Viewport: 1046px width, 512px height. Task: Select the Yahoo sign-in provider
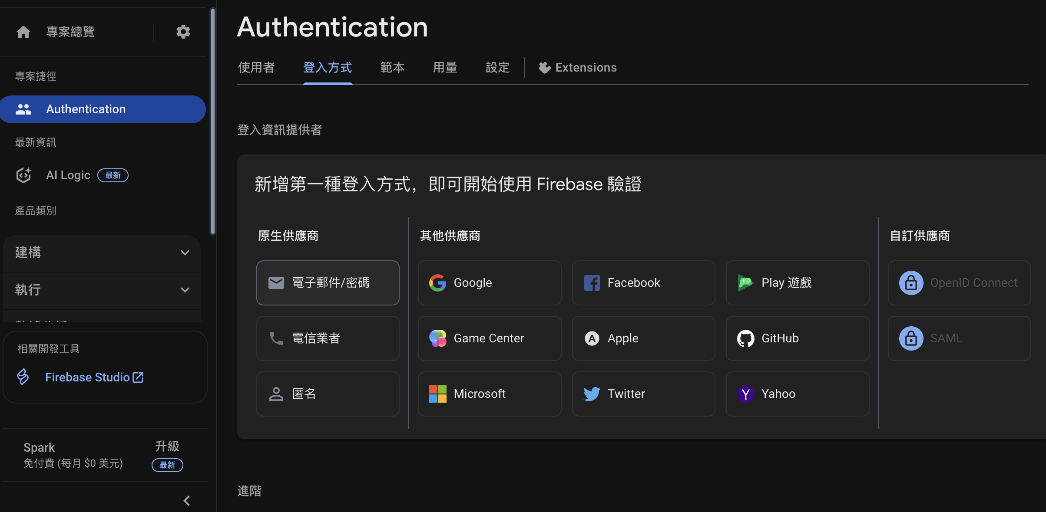[x=797, y=394]
